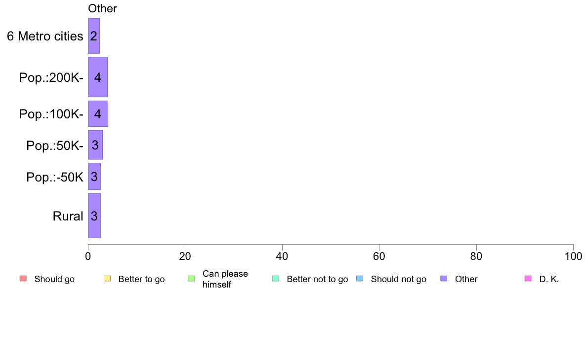Click the red Should go legend swatch

pos(23,279)
